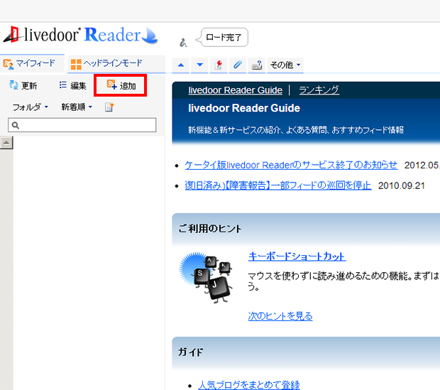
Task: Open 編集 edit feeds button
Action: pyautogui.click(x=72, y=85)
